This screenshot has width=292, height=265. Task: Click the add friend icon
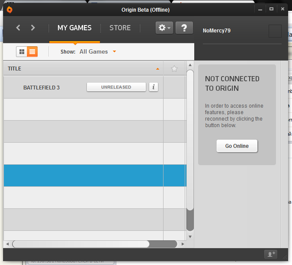[271, 254]
